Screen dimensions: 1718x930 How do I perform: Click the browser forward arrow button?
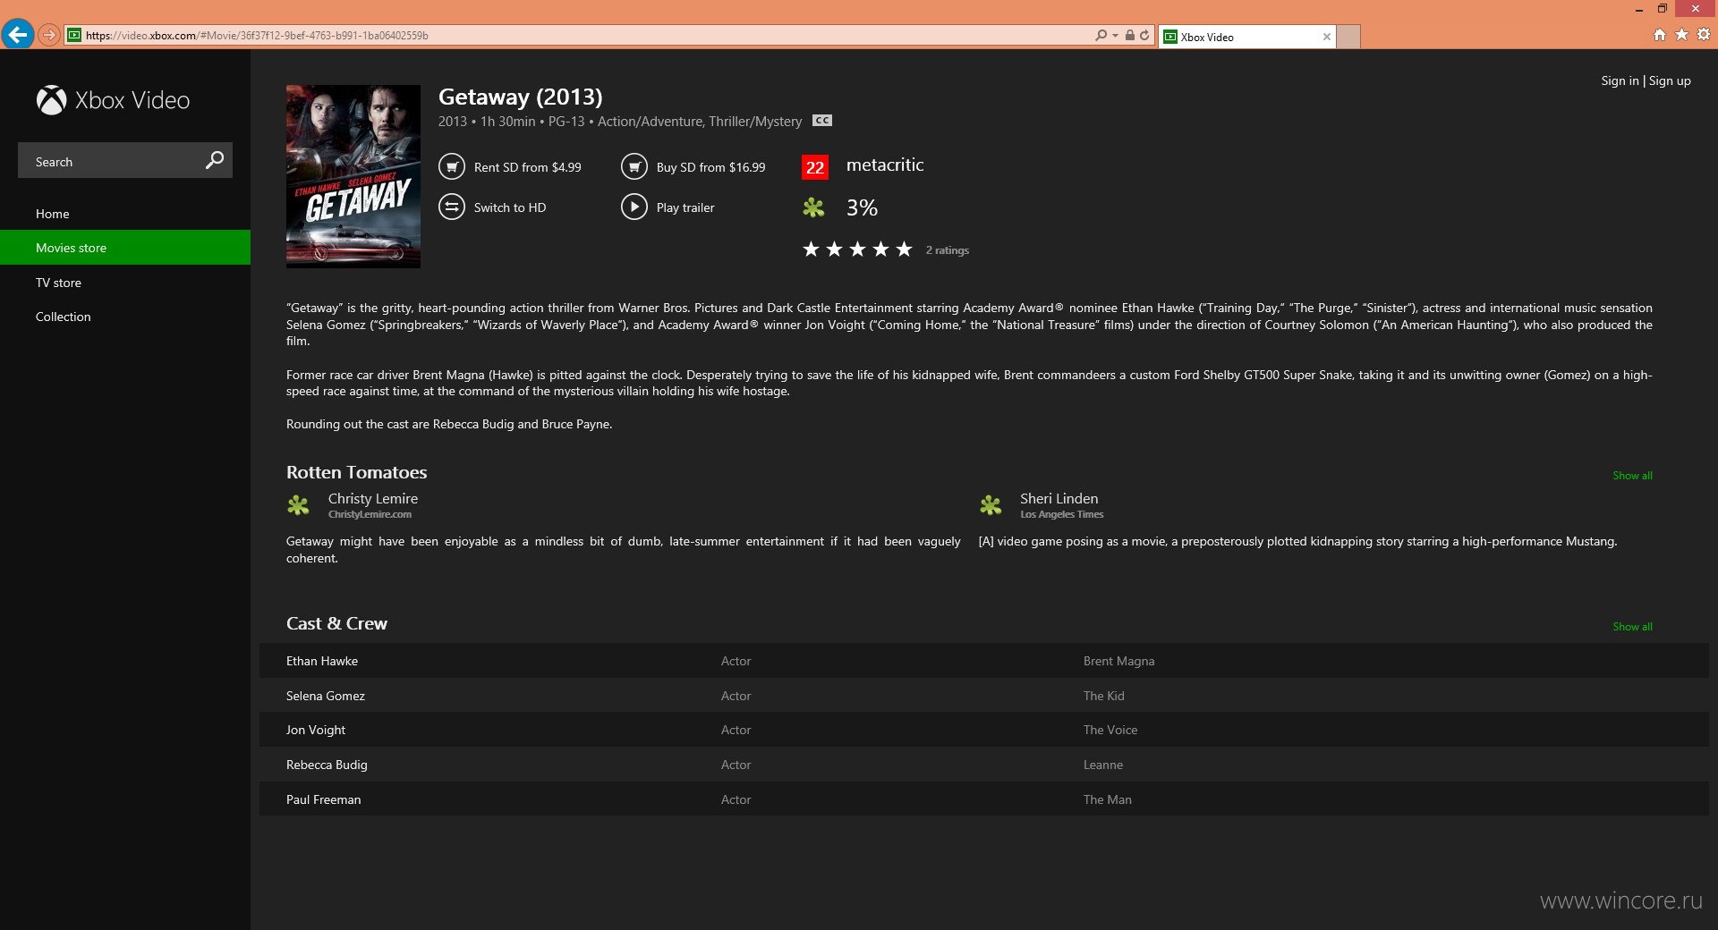point(49,35)
